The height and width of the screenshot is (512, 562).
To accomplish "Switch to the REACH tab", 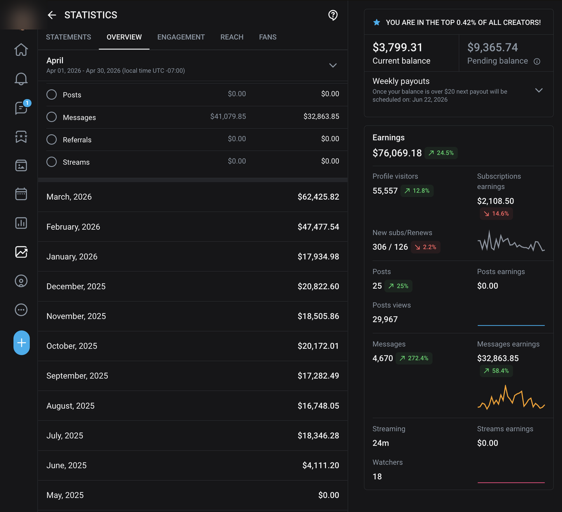I will [x=232, y=37].
